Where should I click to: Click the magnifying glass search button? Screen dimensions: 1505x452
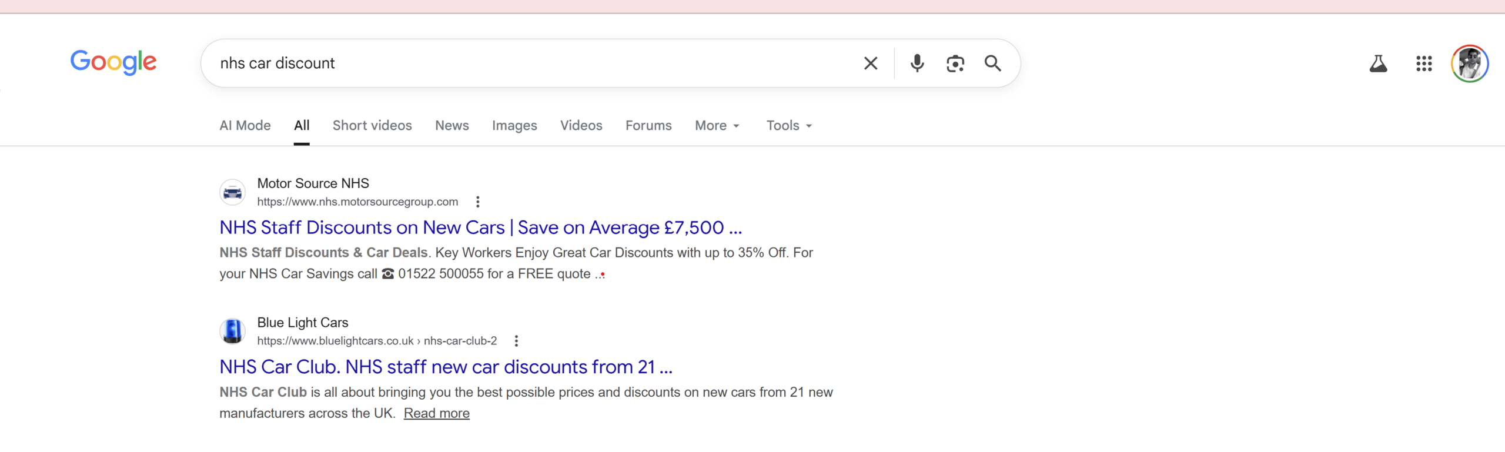tap(993, 63)
